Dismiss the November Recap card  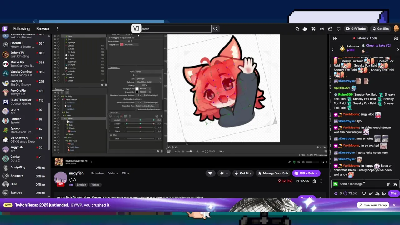coord(320,198)
